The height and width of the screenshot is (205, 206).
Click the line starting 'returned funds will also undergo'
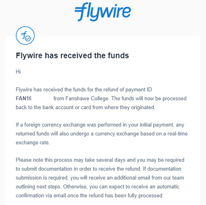point(102,134)
